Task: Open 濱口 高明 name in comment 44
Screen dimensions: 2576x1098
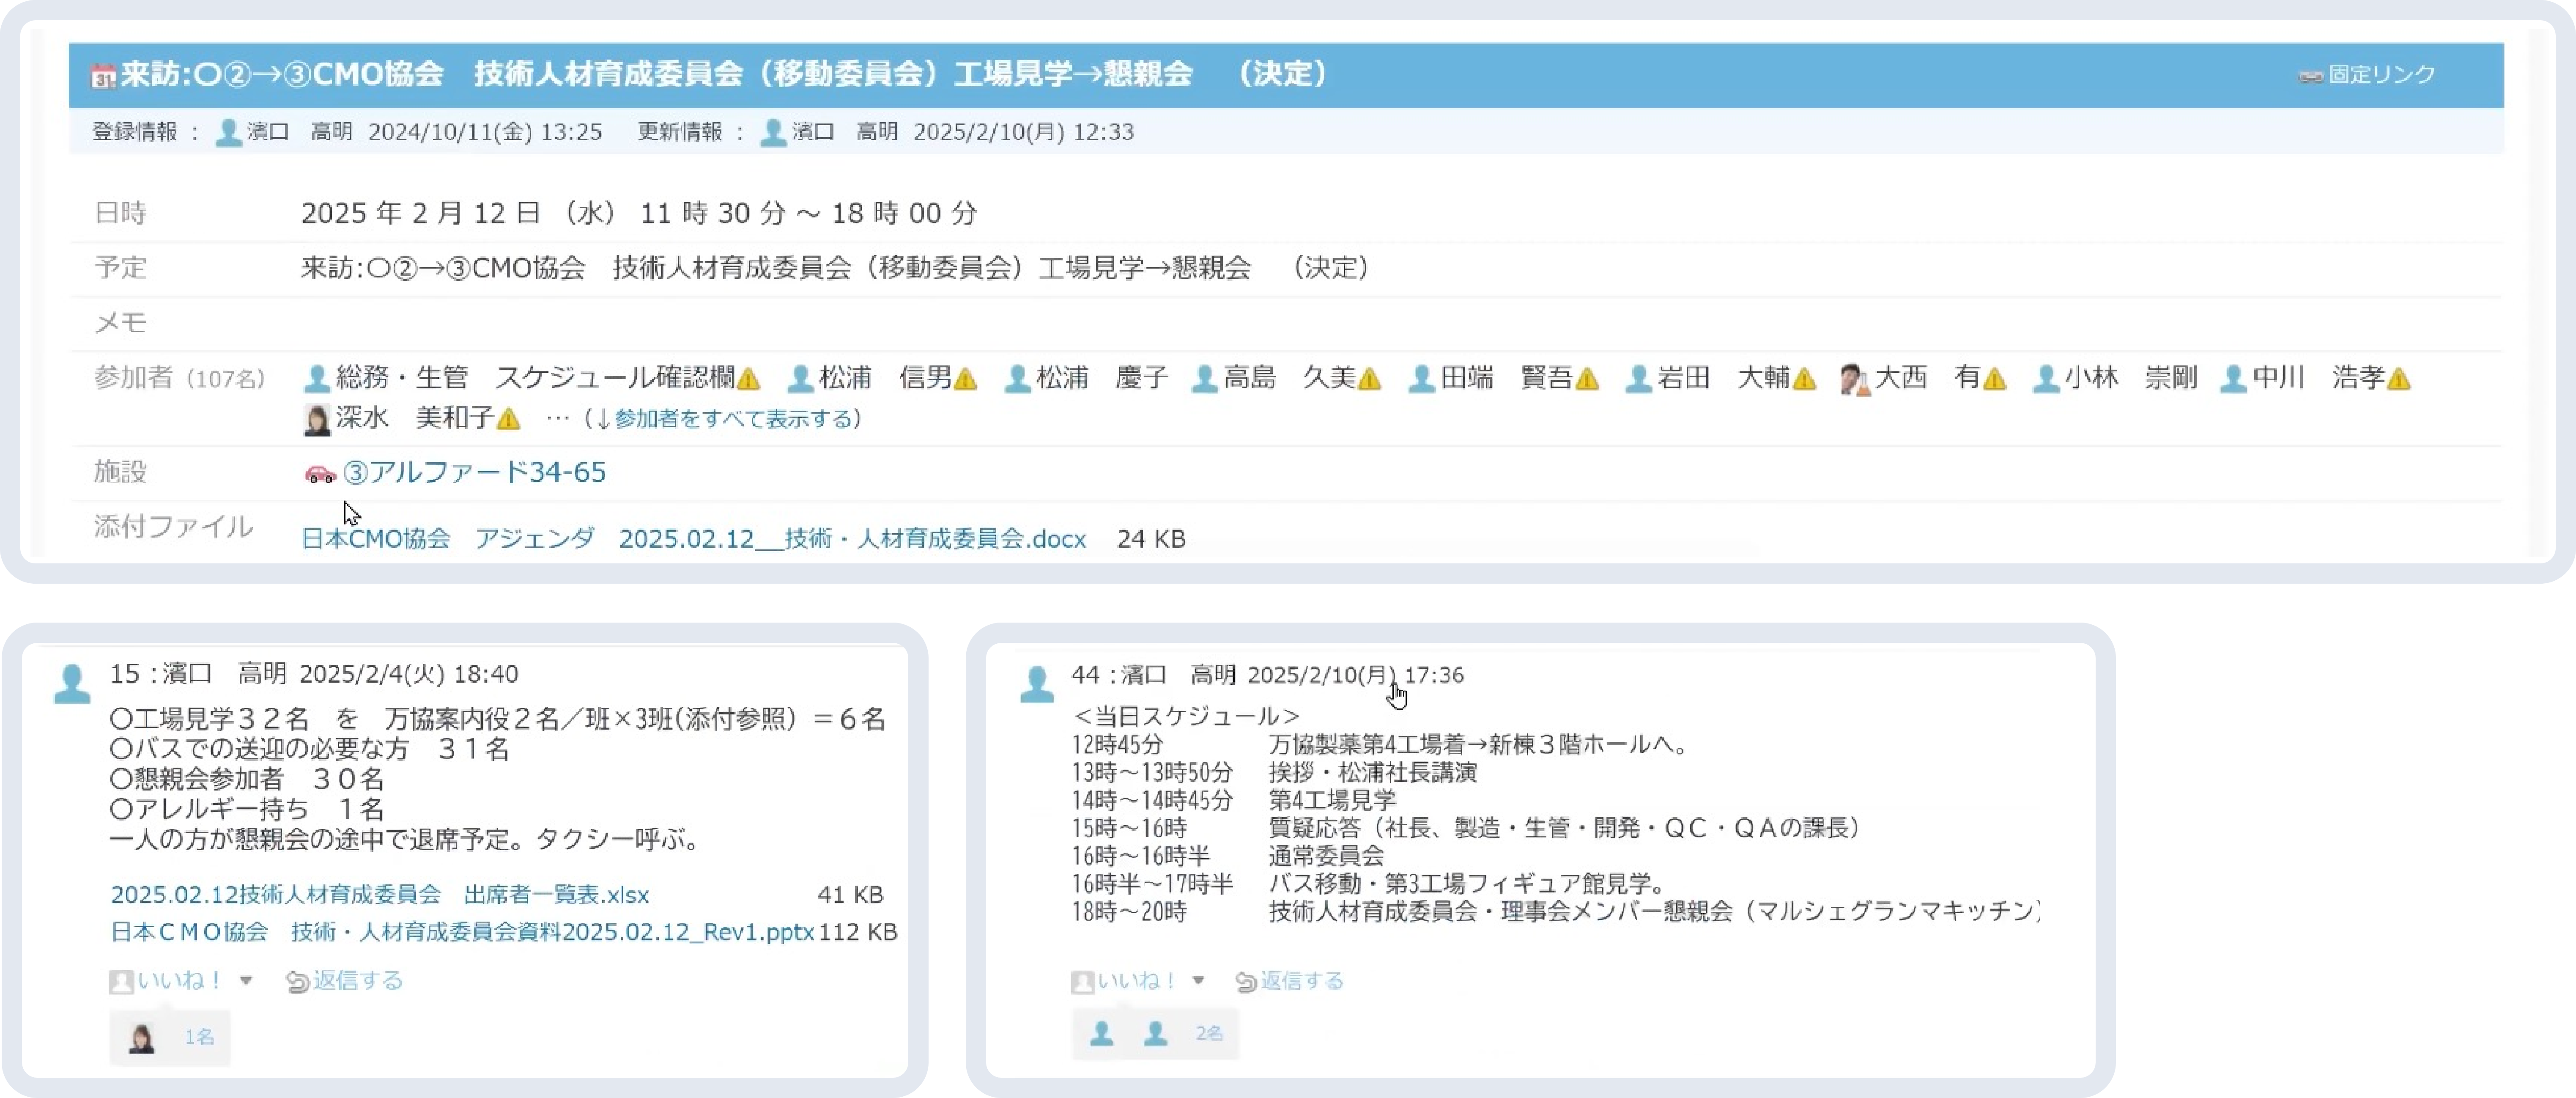Action: click(1178, 675)
